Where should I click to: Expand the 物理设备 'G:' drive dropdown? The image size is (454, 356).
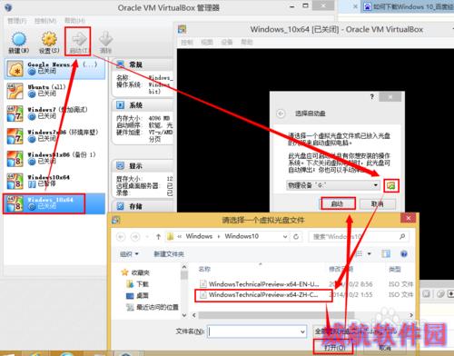click(376, 185)
